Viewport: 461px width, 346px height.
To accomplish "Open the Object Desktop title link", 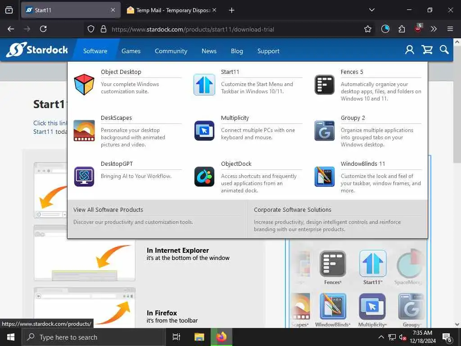I will (121, 72).
